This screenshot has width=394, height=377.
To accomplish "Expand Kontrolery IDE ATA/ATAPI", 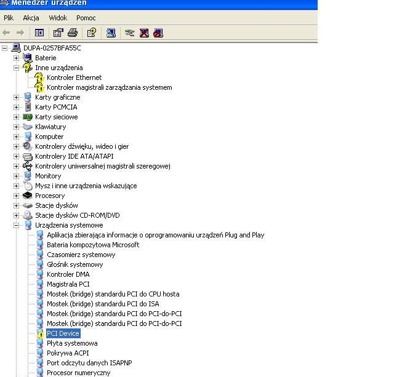I will (17, 156).
